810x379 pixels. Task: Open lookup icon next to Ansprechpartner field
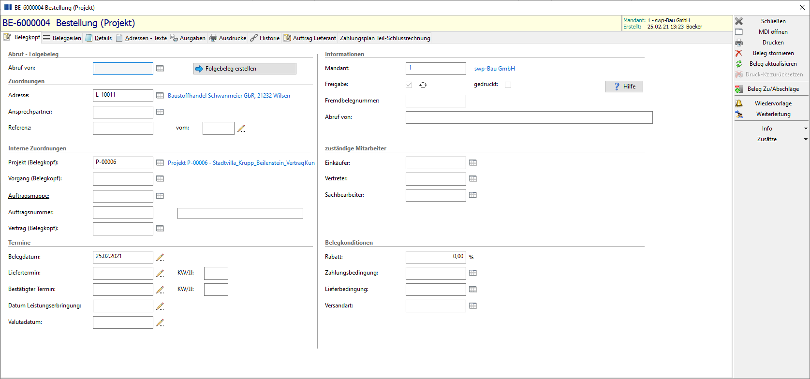point(160,112)
